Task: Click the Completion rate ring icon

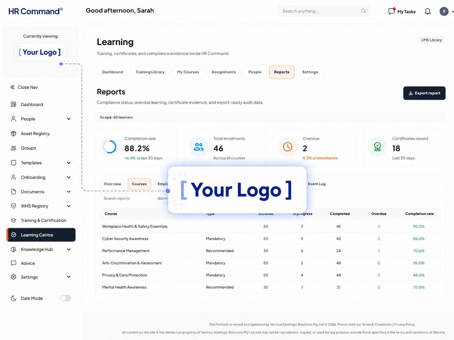Action: pyautogui.click(x=109, y=147)
